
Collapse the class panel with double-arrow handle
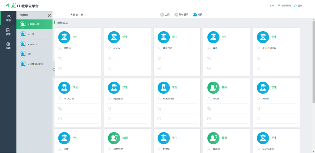point(54,69)
